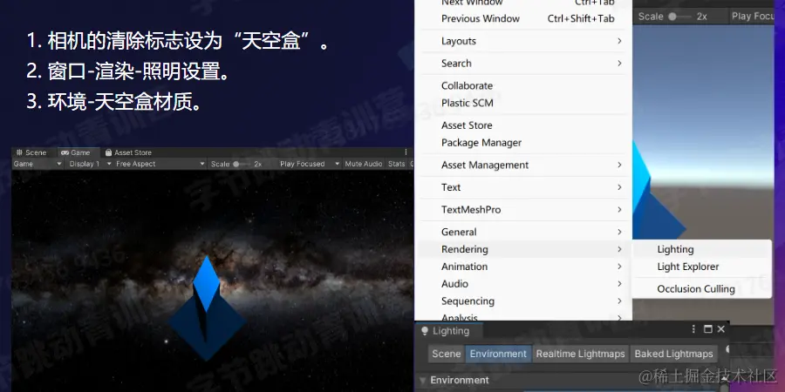
Task: Close the Lighting window
Action: coord(721,329)
